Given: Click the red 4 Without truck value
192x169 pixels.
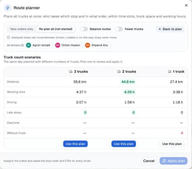Looking at the screenshot, I should [182, 133].
